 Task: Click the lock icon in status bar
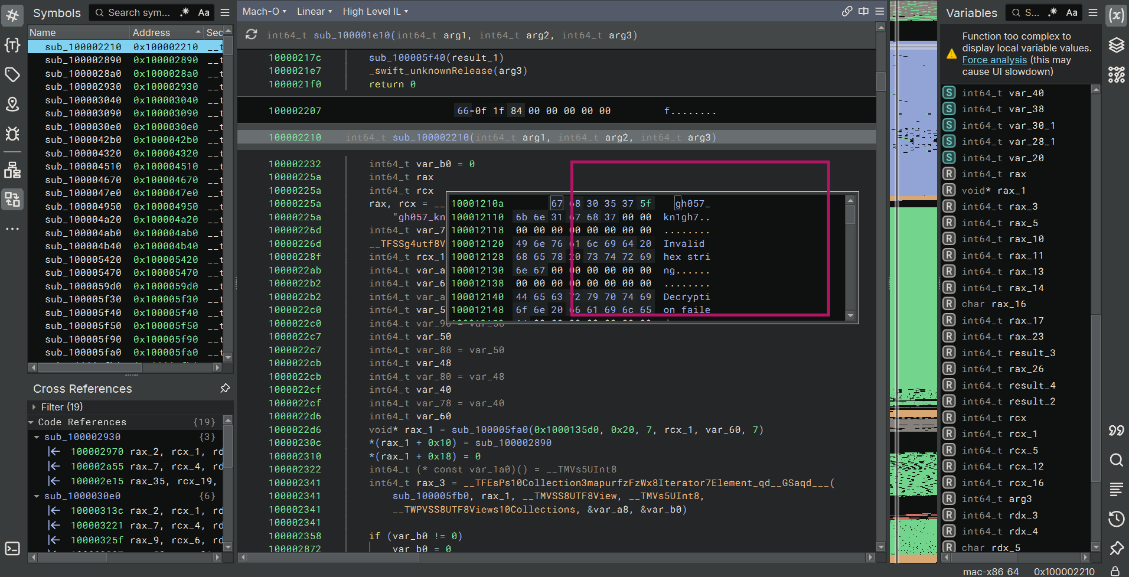click(x=1115, y=571)
